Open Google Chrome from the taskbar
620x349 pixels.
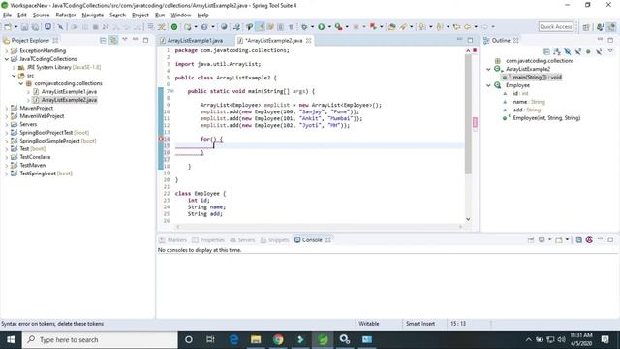click(278, 339)
